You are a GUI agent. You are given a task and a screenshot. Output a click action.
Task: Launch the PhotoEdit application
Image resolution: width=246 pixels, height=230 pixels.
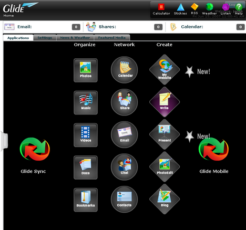pos(165,166)
